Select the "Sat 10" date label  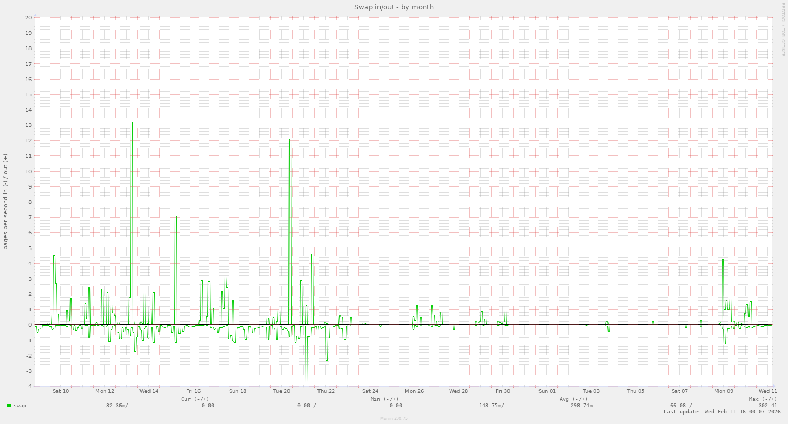[60, 391]
